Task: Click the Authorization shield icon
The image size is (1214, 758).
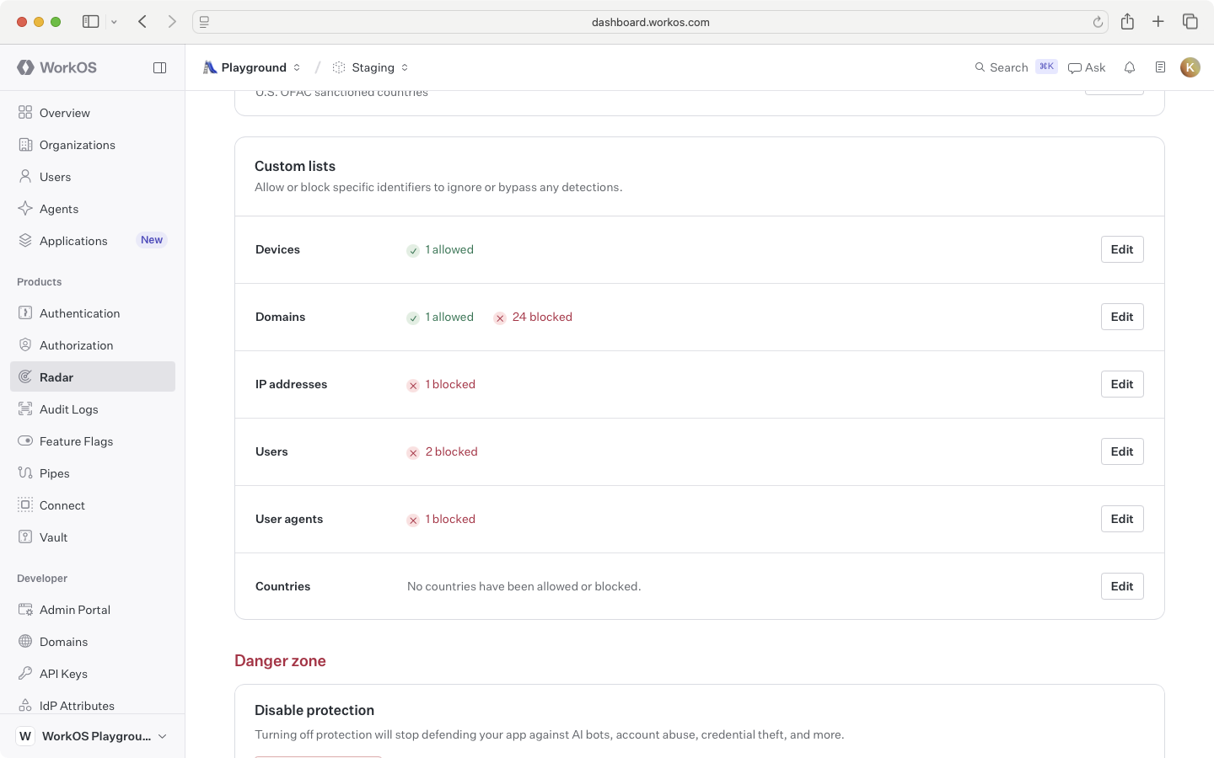Action: (x=25, y=345)
